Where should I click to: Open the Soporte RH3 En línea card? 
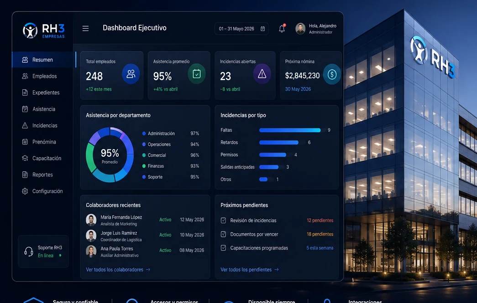coord(43,252)
